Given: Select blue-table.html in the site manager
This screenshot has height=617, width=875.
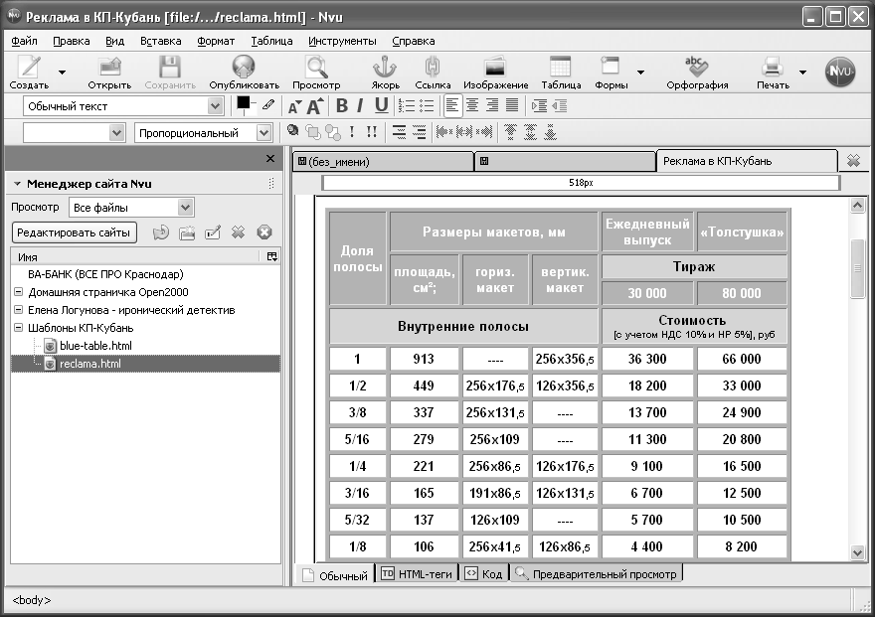Looking at the screenshot, I should tap(95, 346).
